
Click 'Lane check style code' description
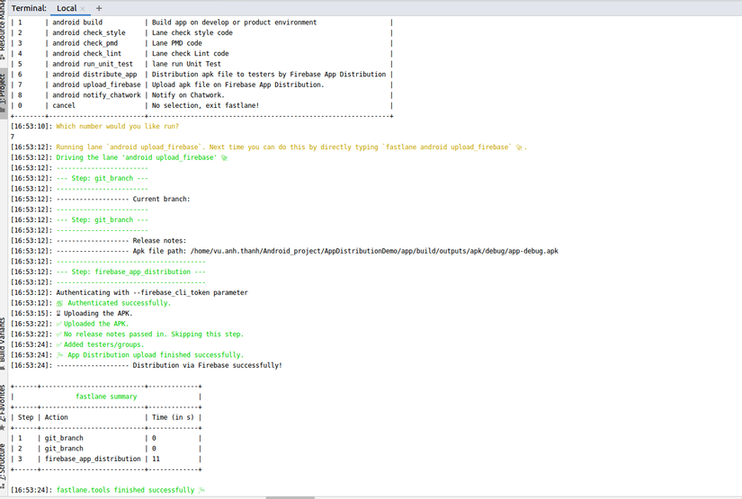[x=192, y=32]
